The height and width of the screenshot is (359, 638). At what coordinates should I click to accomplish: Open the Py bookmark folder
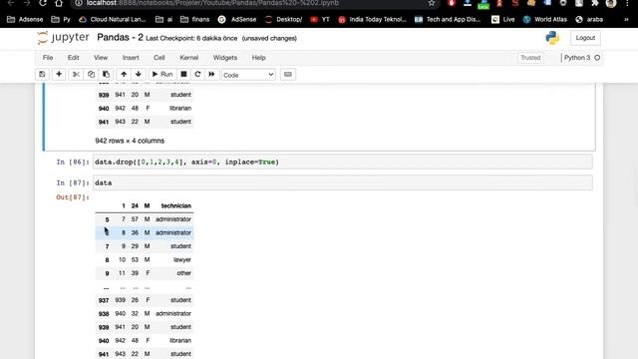[61, 20]
